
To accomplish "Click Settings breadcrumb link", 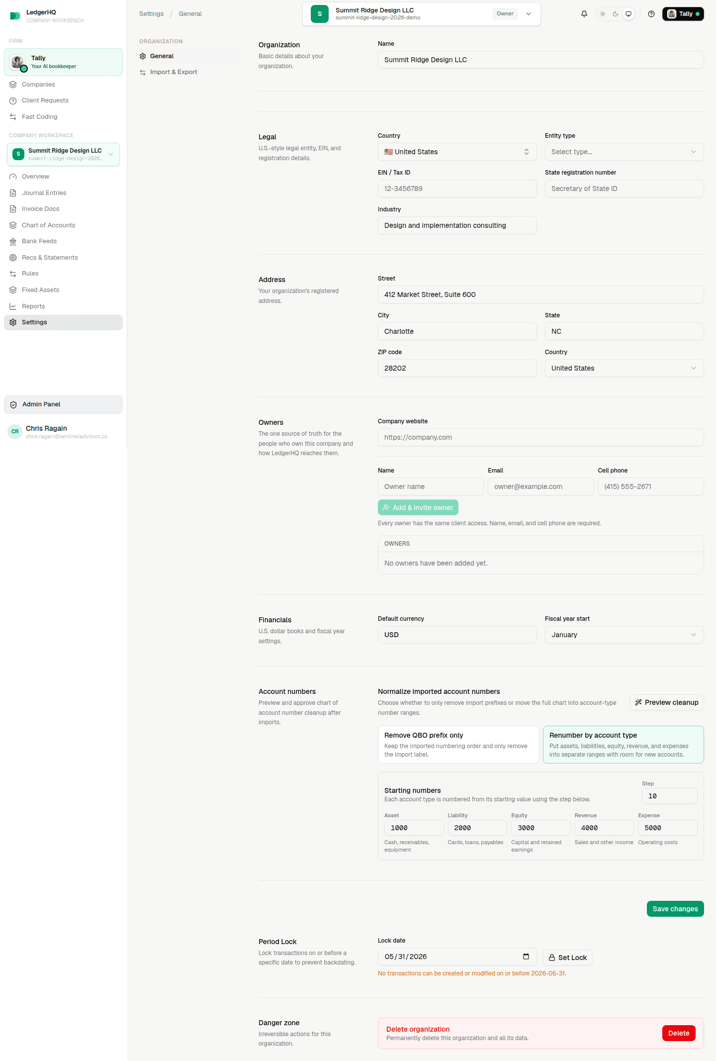I will pos(151,14).
